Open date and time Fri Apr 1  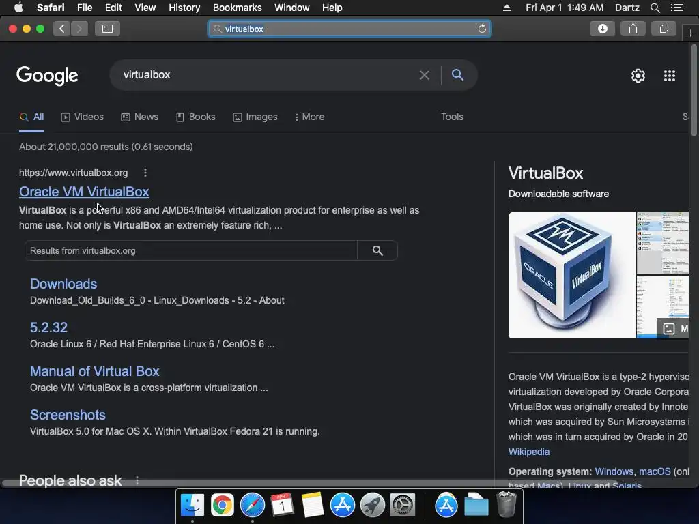[565, 8]
